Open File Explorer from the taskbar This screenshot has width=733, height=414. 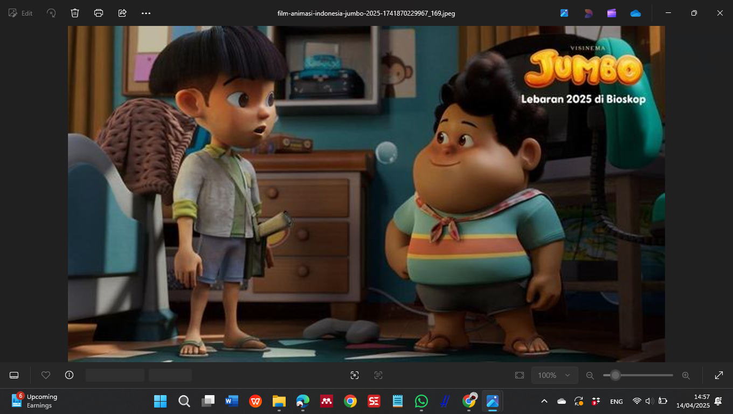click(x=279, y=401)
